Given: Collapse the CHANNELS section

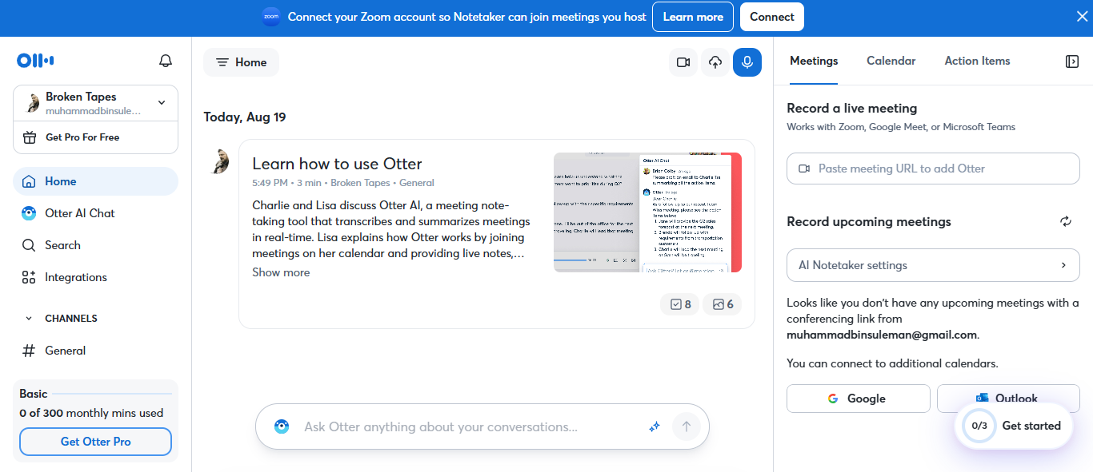Looking at the screenshot, I should pyautogui.click(x=29, y=319).
